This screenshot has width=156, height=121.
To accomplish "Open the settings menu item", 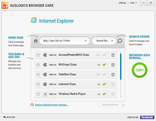I will [x=122, y=3].
